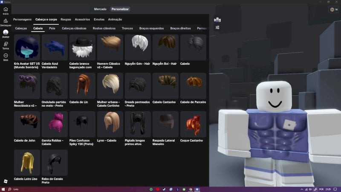
Task: Equip Nguyễn Boi Hair brown thumbnail
Action: coord(165,47)
